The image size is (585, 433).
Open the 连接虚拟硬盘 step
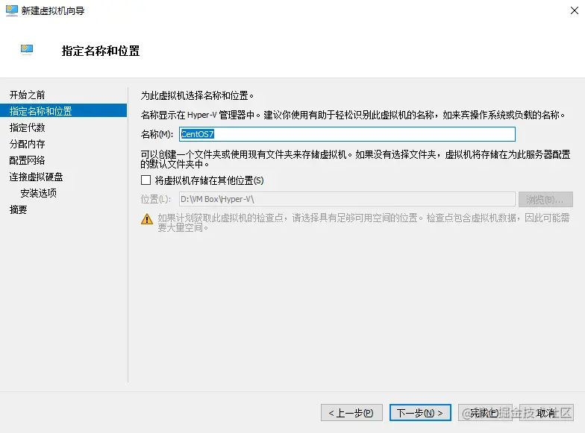36,177
